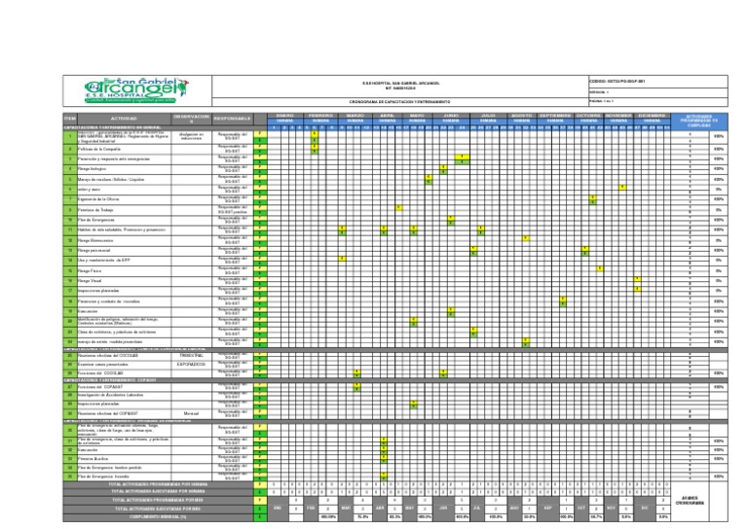Click the JUNIO month header

click(x=451, y=116)
